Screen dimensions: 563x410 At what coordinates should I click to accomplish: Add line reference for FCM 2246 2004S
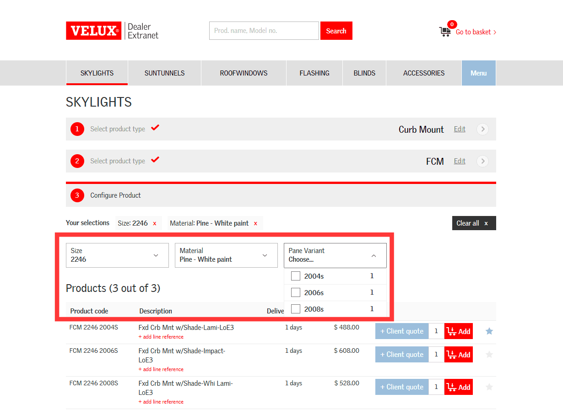point(161,337)
